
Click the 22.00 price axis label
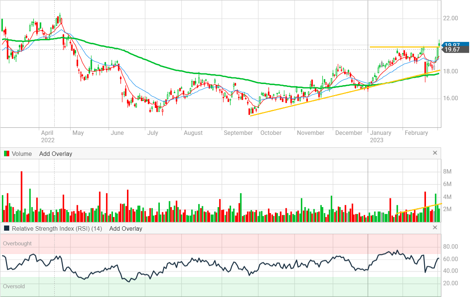(450, 18)
